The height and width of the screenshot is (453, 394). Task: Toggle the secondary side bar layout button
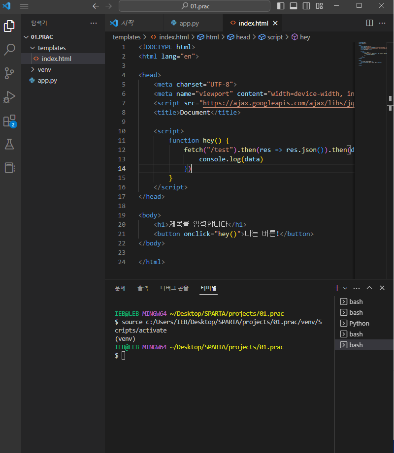pyautogui.click(x=306, y=6)
